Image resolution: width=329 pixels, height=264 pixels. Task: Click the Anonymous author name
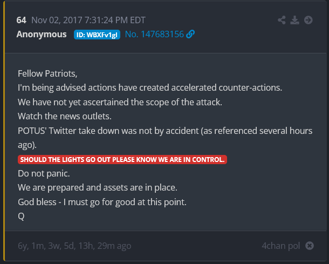42,34
